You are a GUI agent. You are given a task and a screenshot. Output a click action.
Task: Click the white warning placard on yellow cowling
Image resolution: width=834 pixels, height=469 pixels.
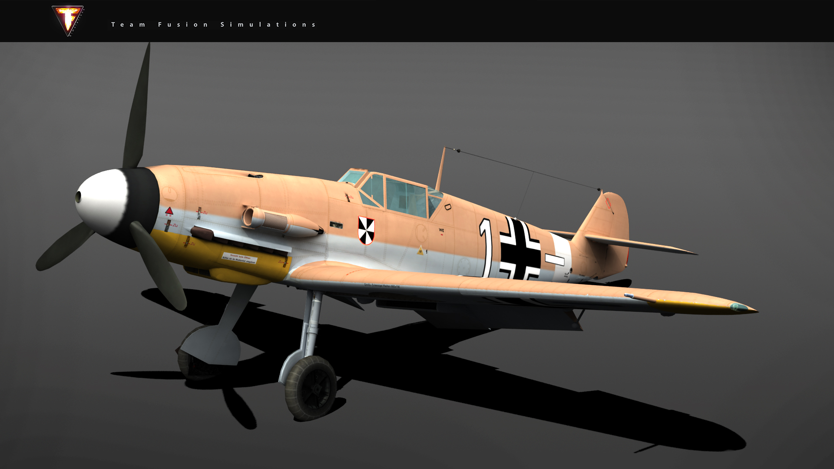(239, 258)
